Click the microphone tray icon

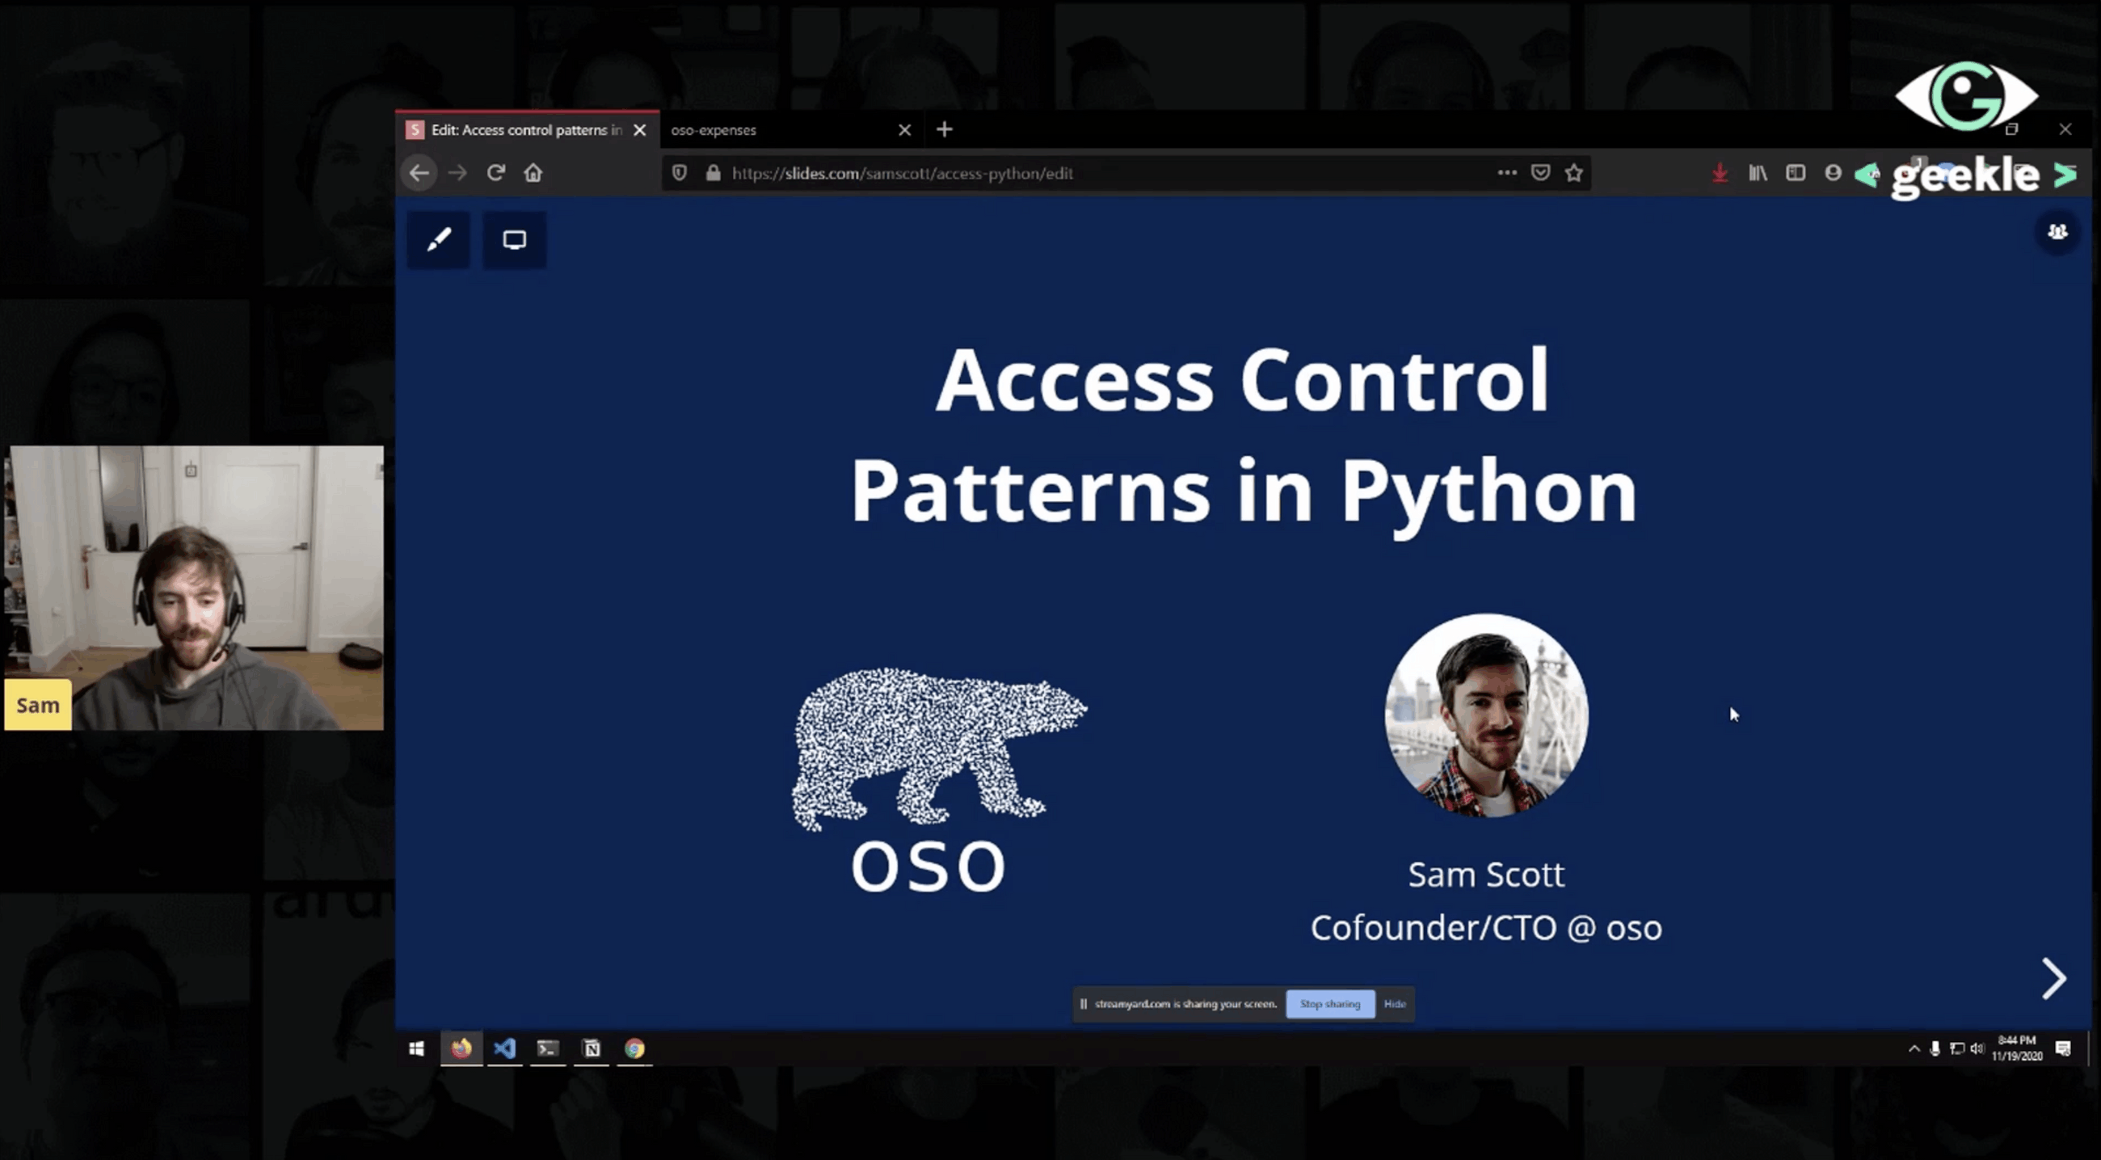1935,1049
